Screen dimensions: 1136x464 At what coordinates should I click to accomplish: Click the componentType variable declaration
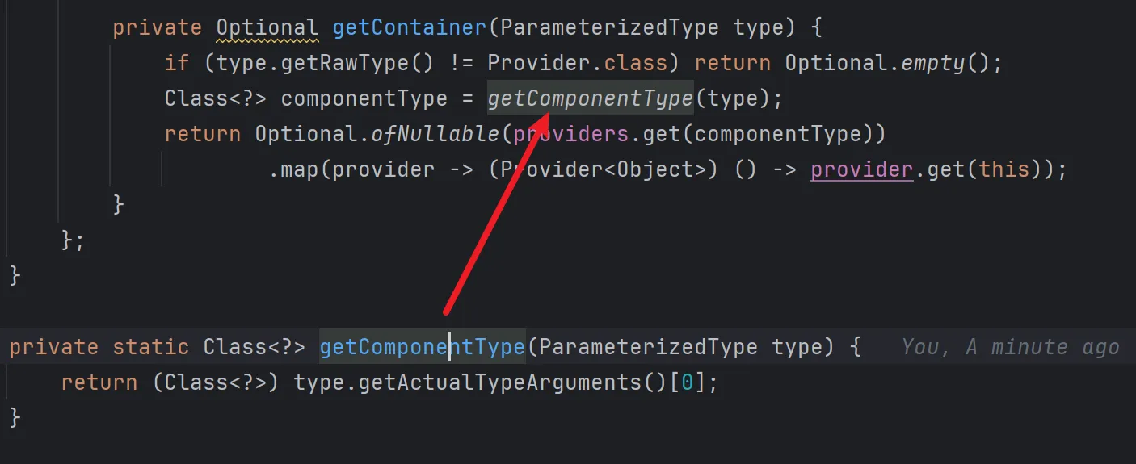(364, 98)
